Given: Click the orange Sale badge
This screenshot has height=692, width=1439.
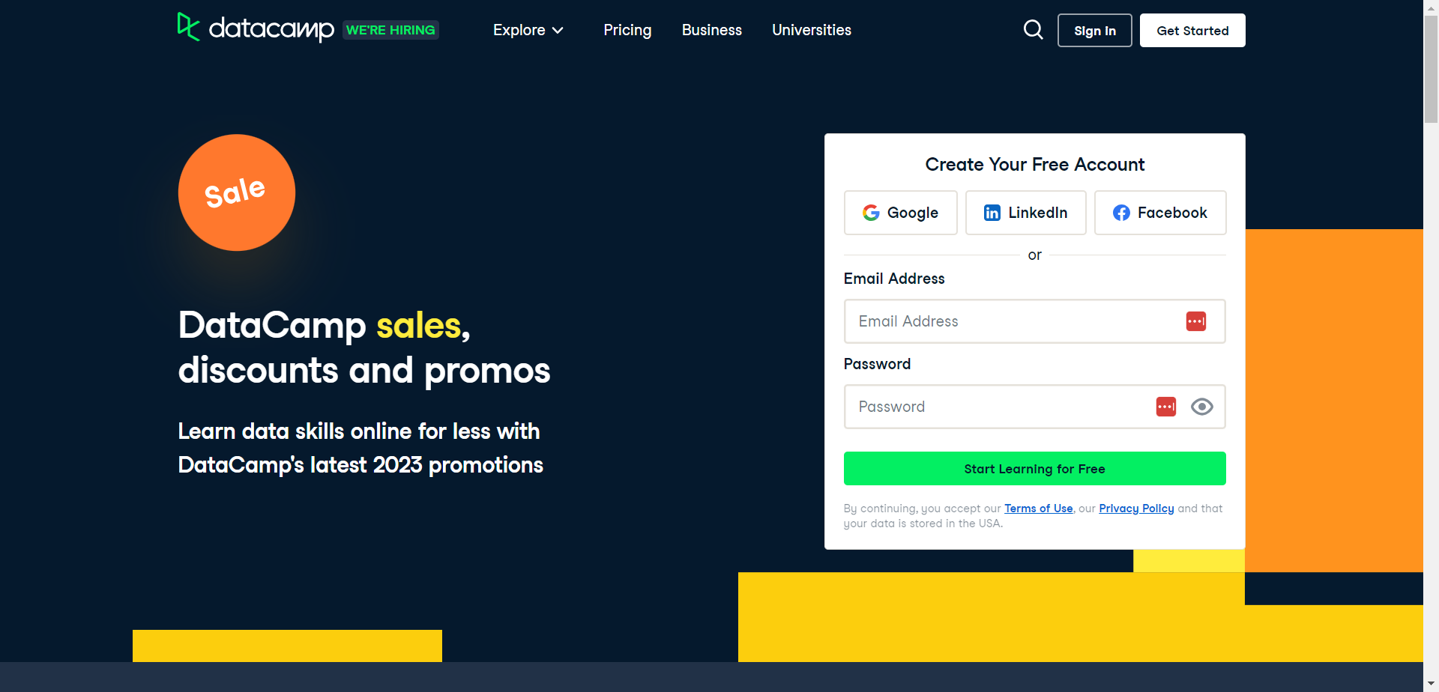Looking at the screenshot, I should tap(237, 192).
